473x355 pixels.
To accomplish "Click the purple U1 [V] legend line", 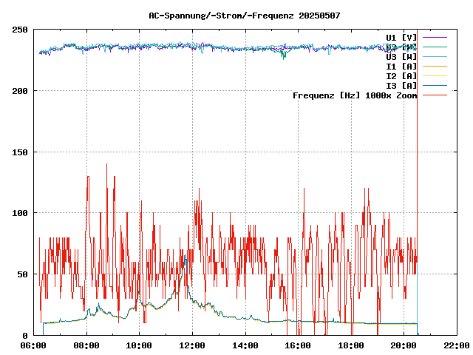I will coord(435,37).
